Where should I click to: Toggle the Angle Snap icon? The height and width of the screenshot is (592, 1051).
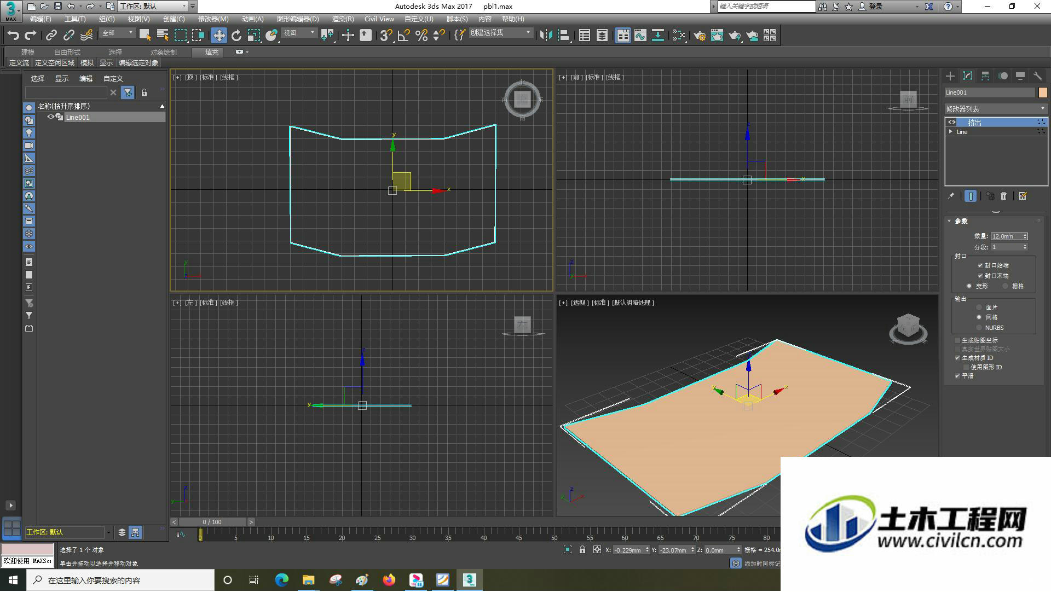404,36
